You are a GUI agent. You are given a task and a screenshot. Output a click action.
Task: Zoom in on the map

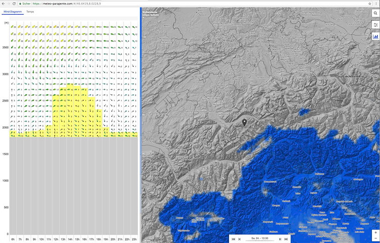[x=376, y=233]
